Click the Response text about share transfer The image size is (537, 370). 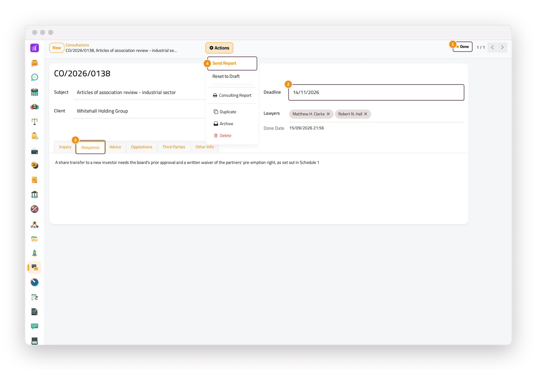tap(187, 163)
